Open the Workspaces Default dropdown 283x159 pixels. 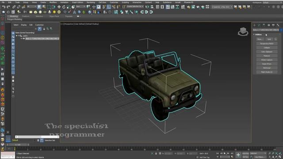pyautogui.click(x=272, y=3)
